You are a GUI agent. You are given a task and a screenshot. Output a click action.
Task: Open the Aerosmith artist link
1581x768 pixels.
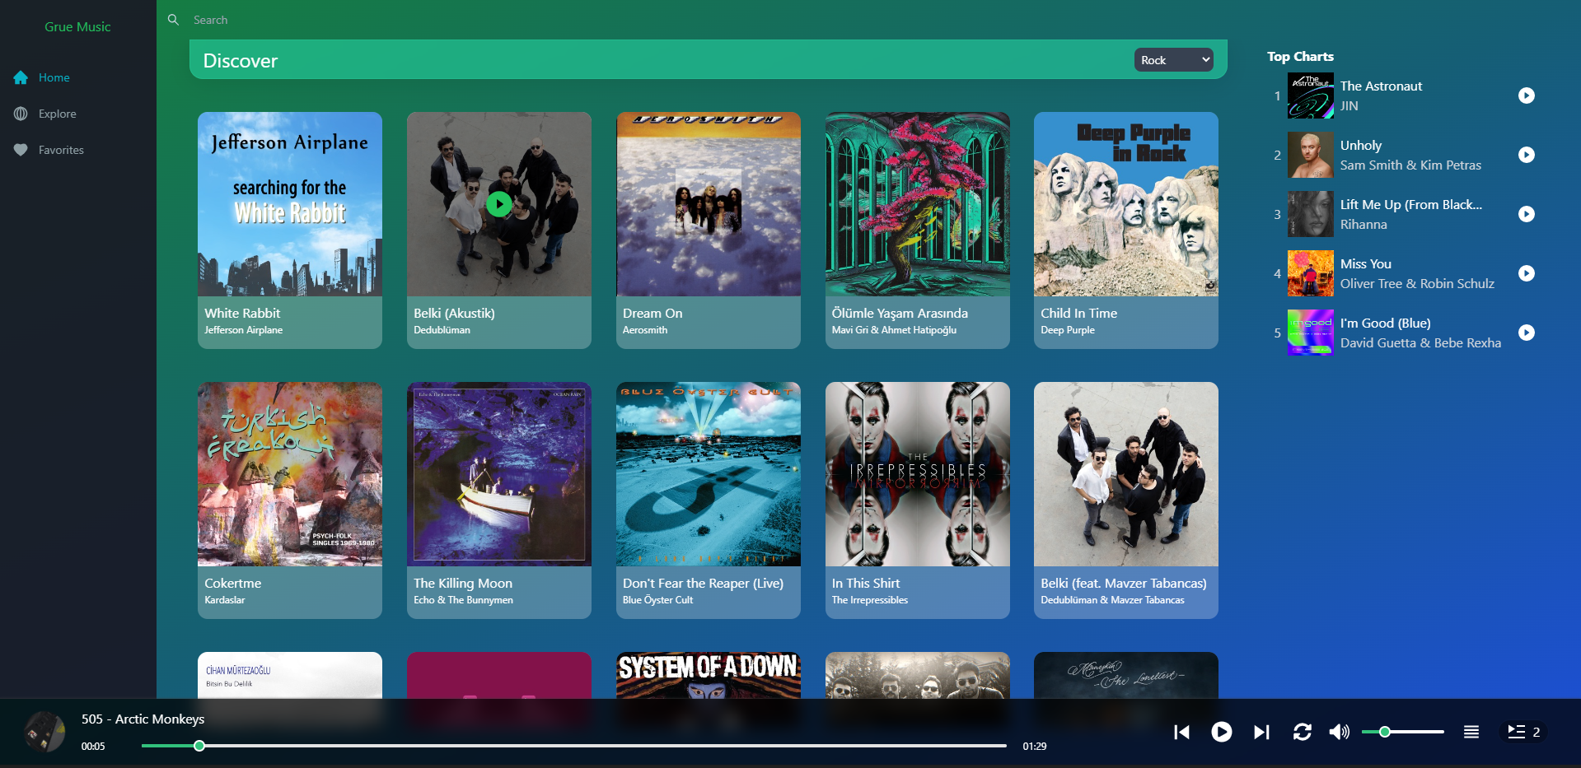[x=645, y=330]
